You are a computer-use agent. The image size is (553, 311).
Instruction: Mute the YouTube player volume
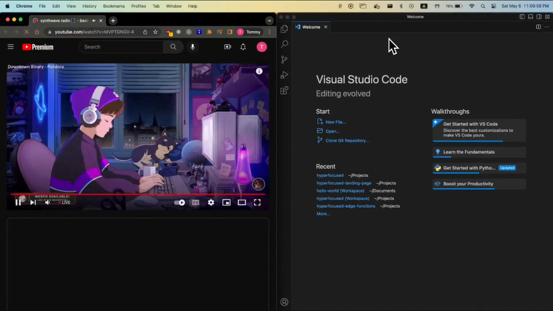pos(48,202)
